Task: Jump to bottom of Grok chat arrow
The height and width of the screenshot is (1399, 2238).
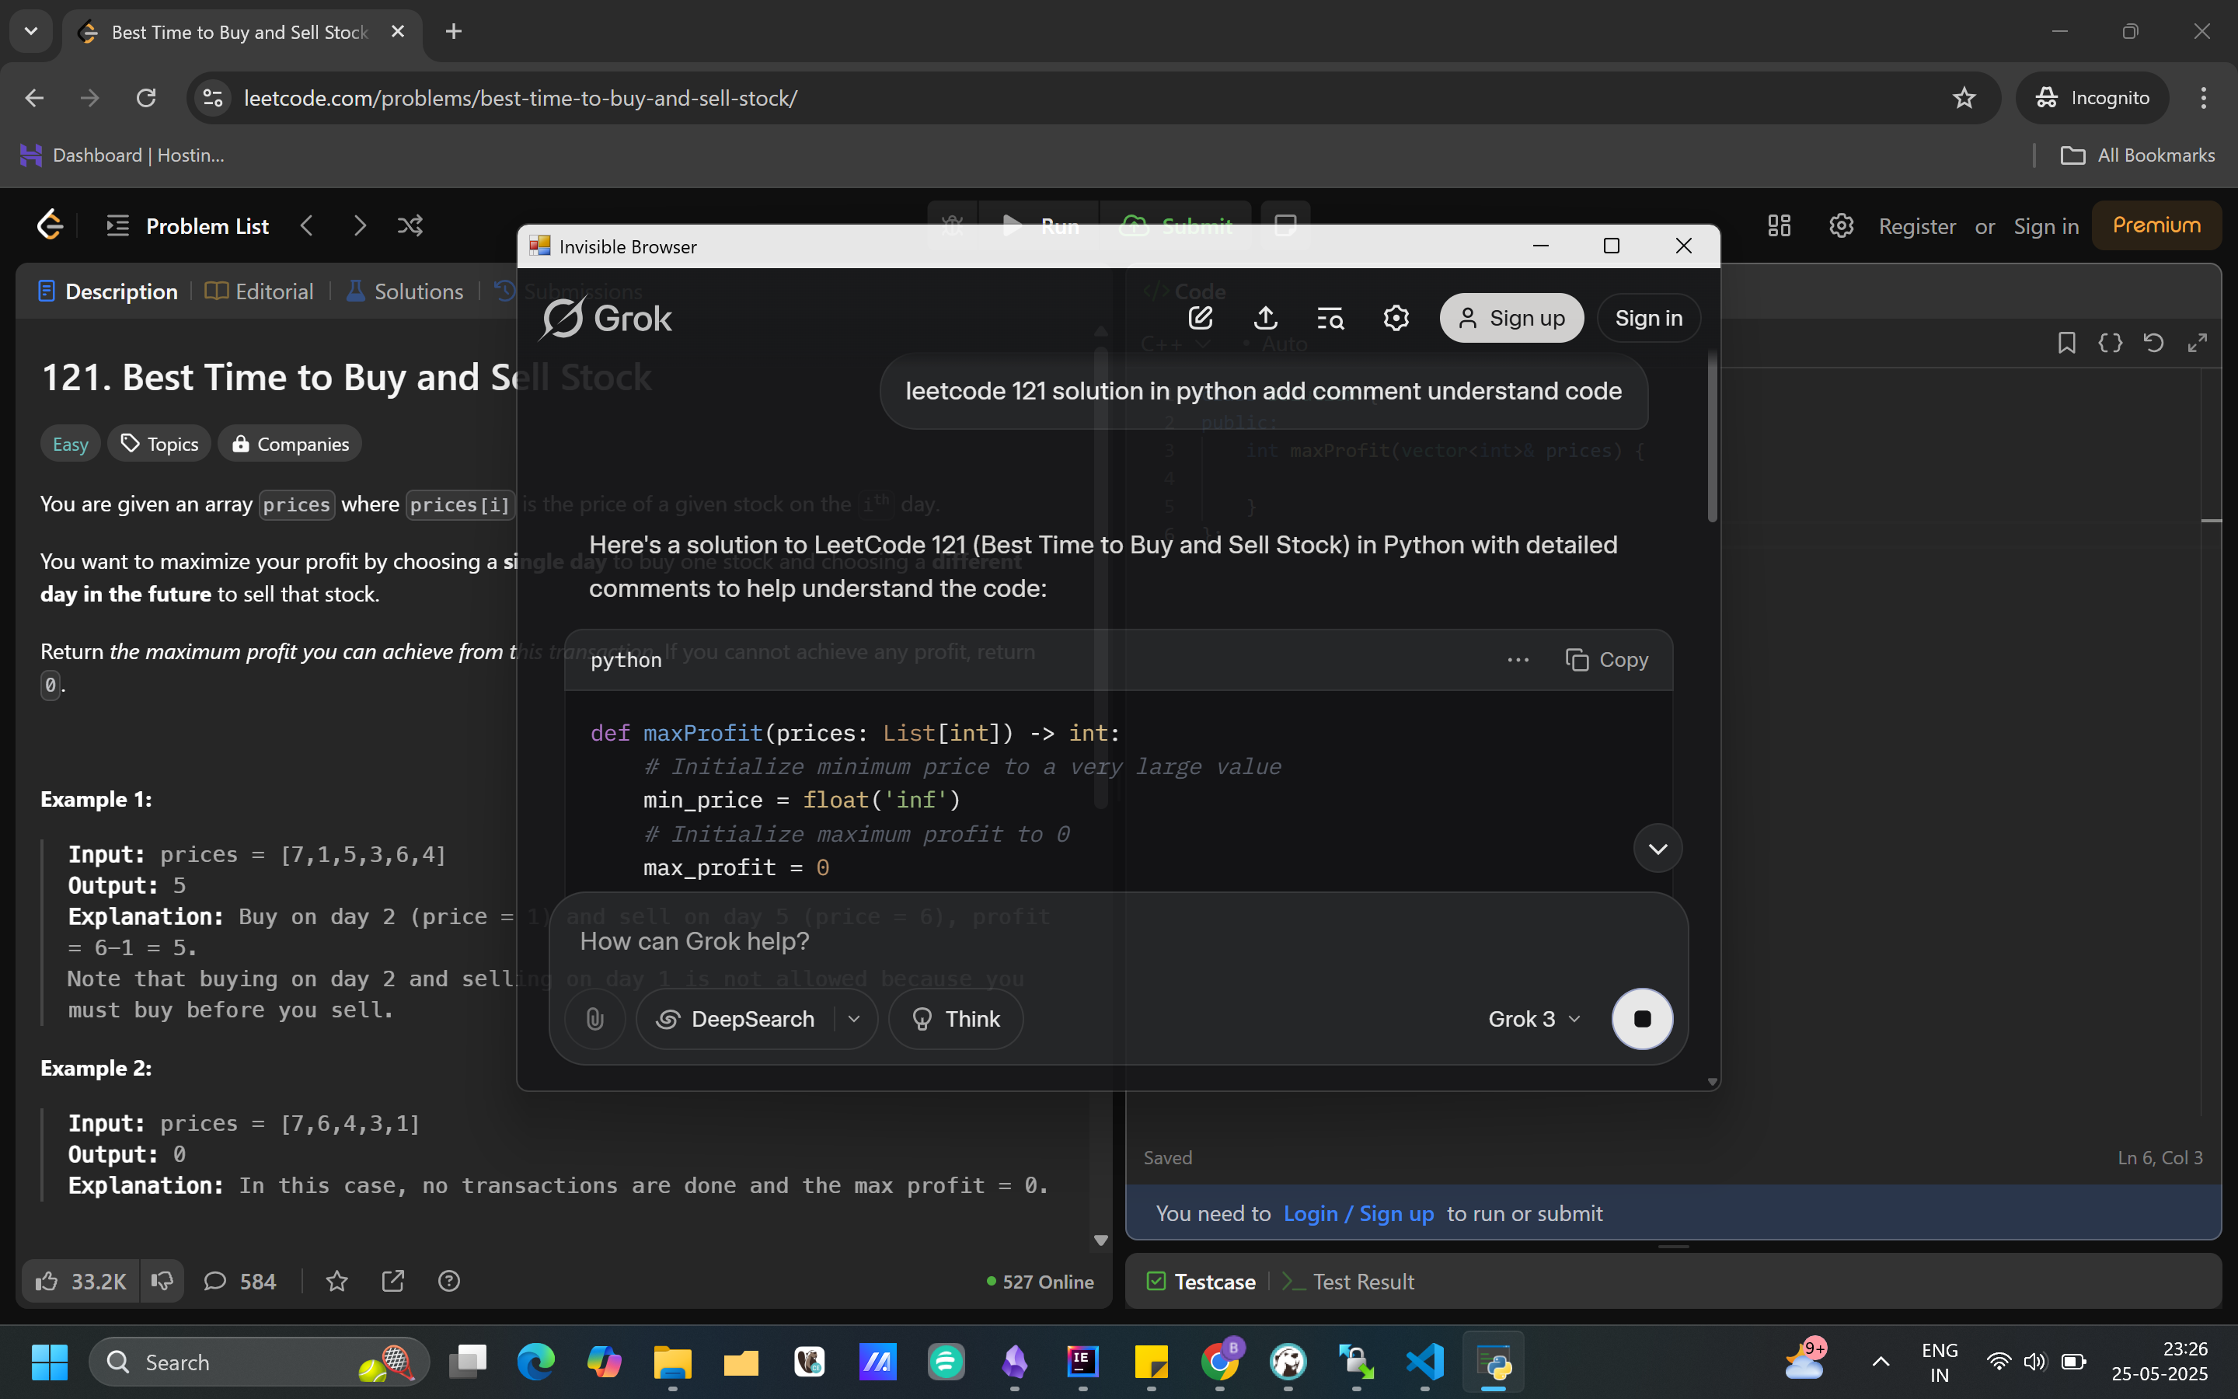Action: pos(1658,849)
